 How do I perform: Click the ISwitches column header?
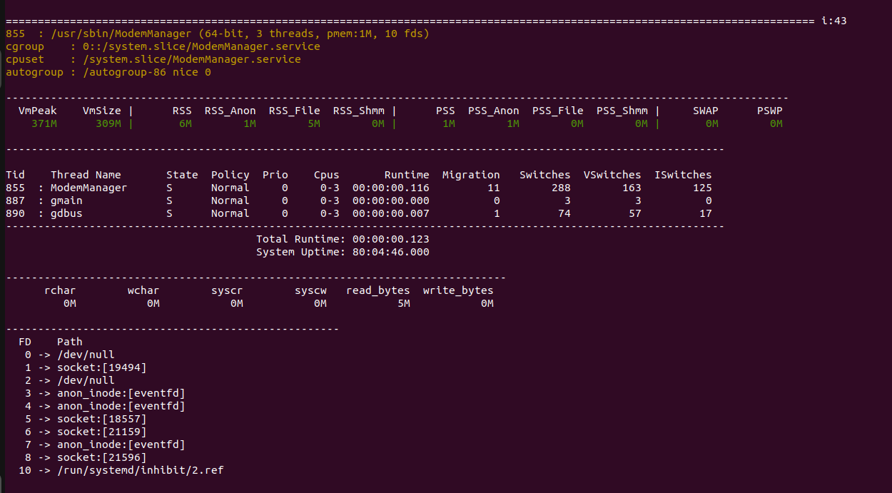tap(683, 175)
